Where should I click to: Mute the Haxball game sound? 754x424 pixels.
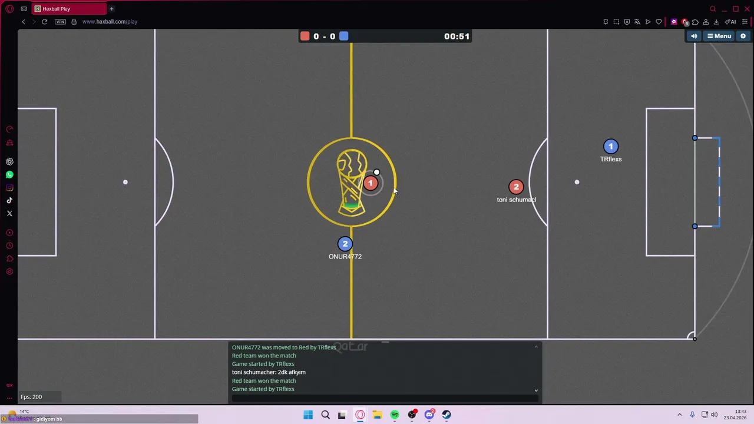click(694, 36)
